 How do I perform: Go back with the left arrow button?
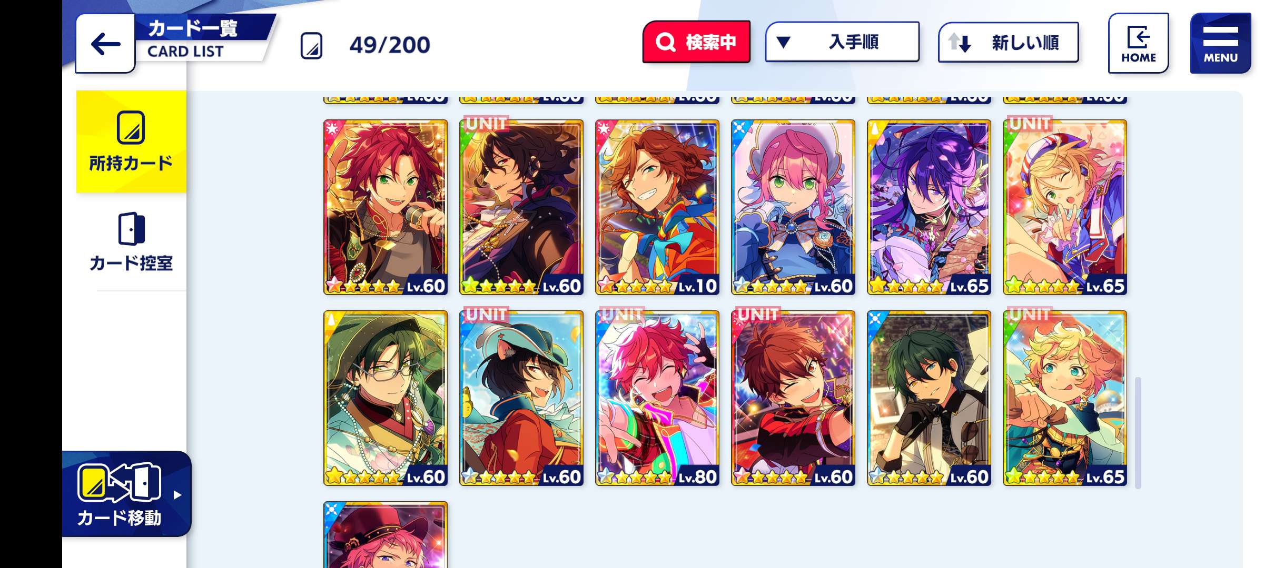(105, 44)
